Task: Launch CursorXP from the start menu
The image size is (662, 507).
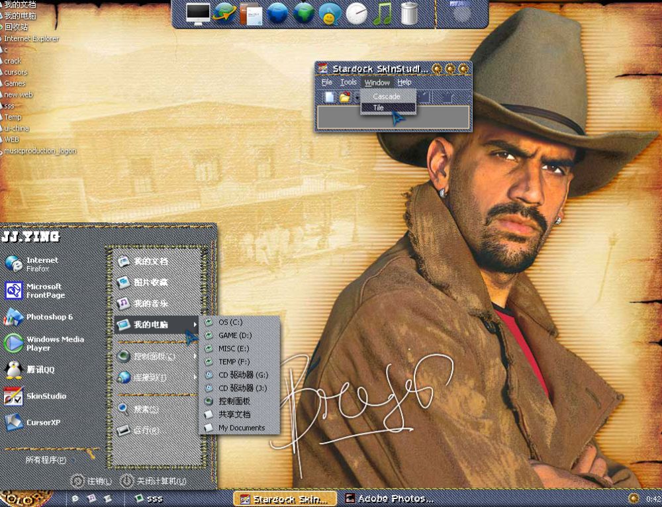Action: 43,422
